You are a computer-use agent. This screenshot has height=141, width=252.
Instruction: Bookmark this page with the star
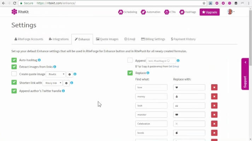(x=204, y=3)
